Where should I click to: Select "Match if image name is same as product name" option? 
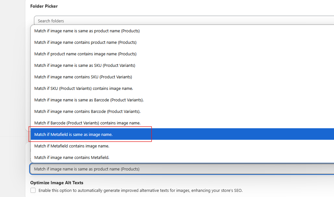click(x=87, y=31)
